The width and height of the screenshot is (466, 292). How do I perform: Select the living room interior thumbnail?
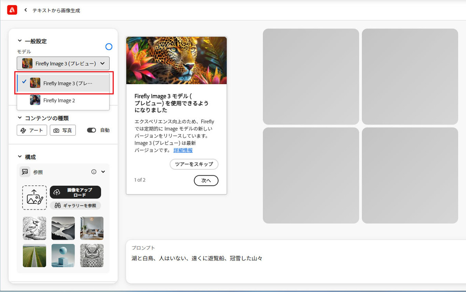click(x=92, y=228)
